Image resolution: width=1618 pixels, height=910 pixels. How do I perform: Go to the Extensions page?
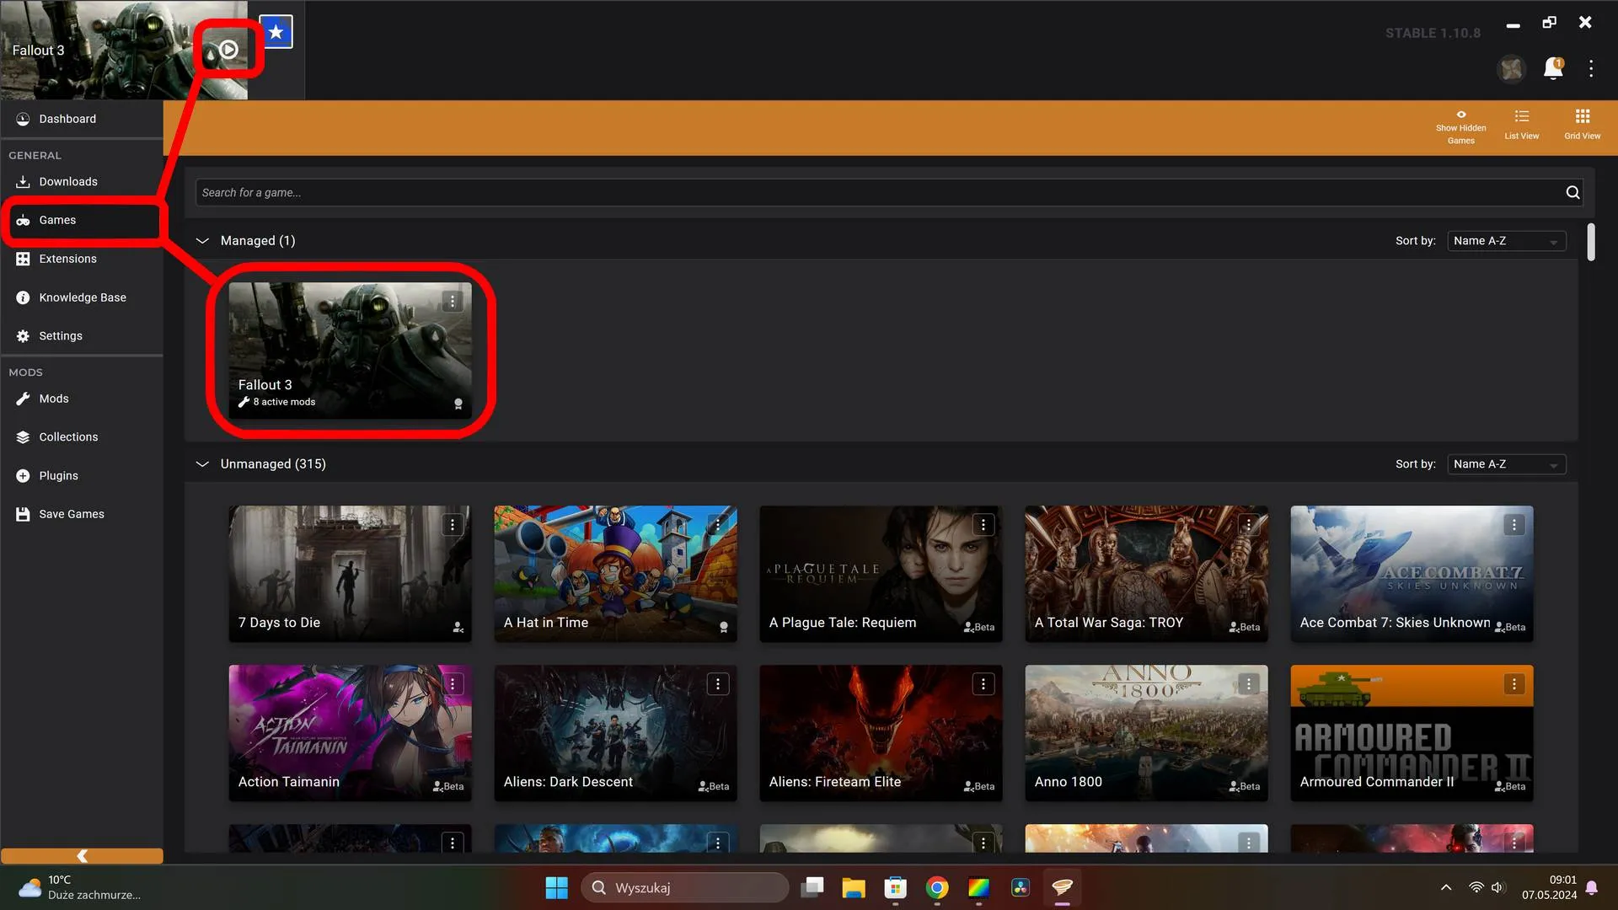pyautogui.click(x=82, y=259)
